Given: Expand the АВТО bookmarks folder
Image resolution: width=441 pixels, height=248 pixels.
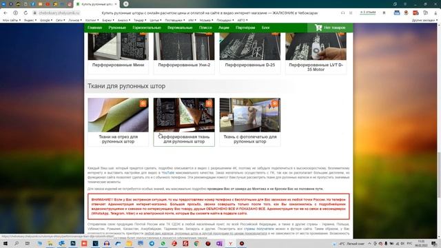Looking at the screenshot, I should [243, 20].
